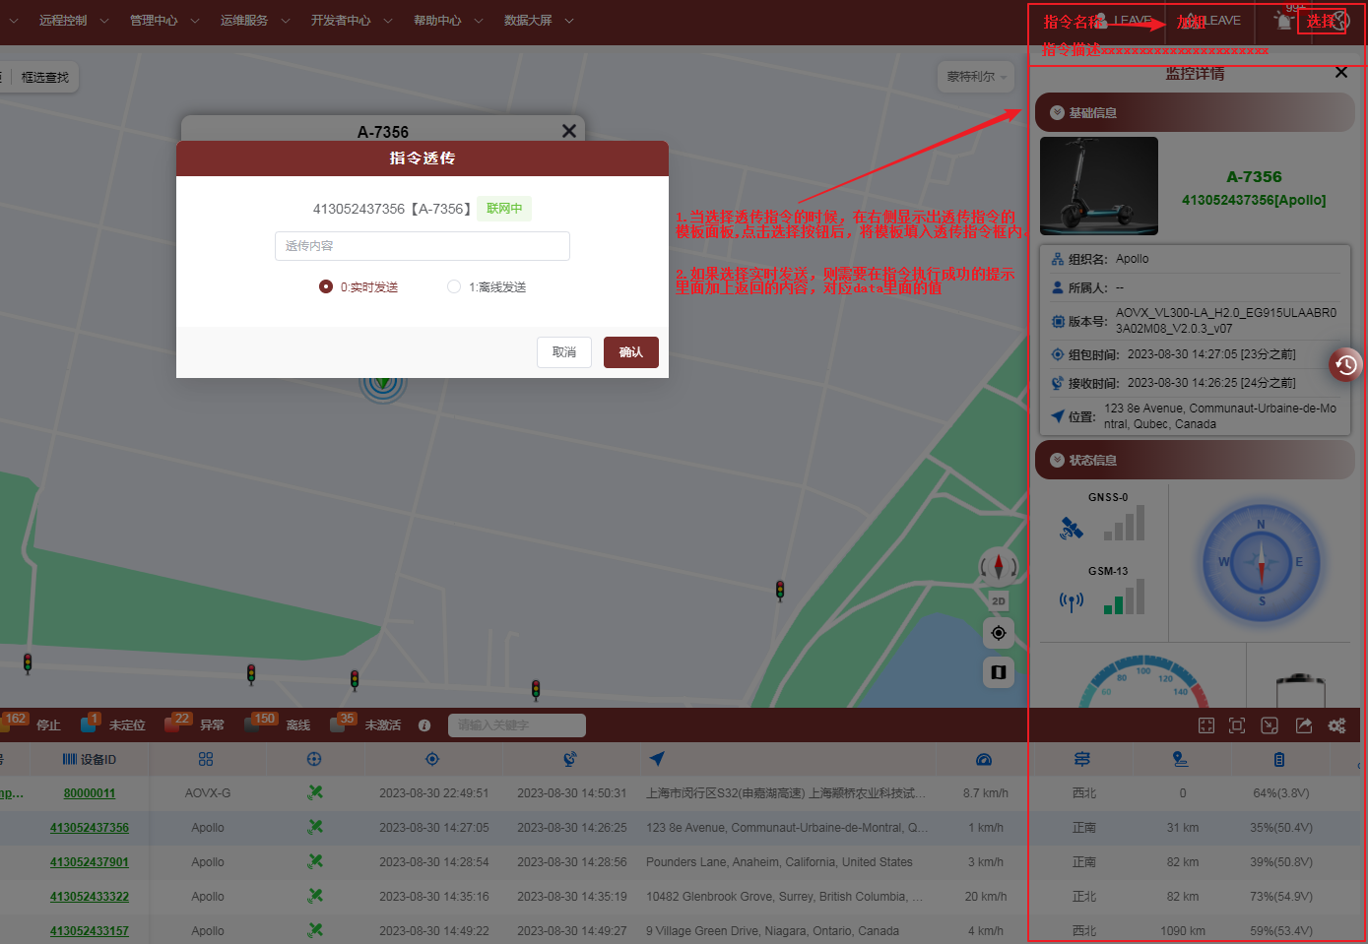Collapse the 状态信息 section

(x=1057, y=461)
